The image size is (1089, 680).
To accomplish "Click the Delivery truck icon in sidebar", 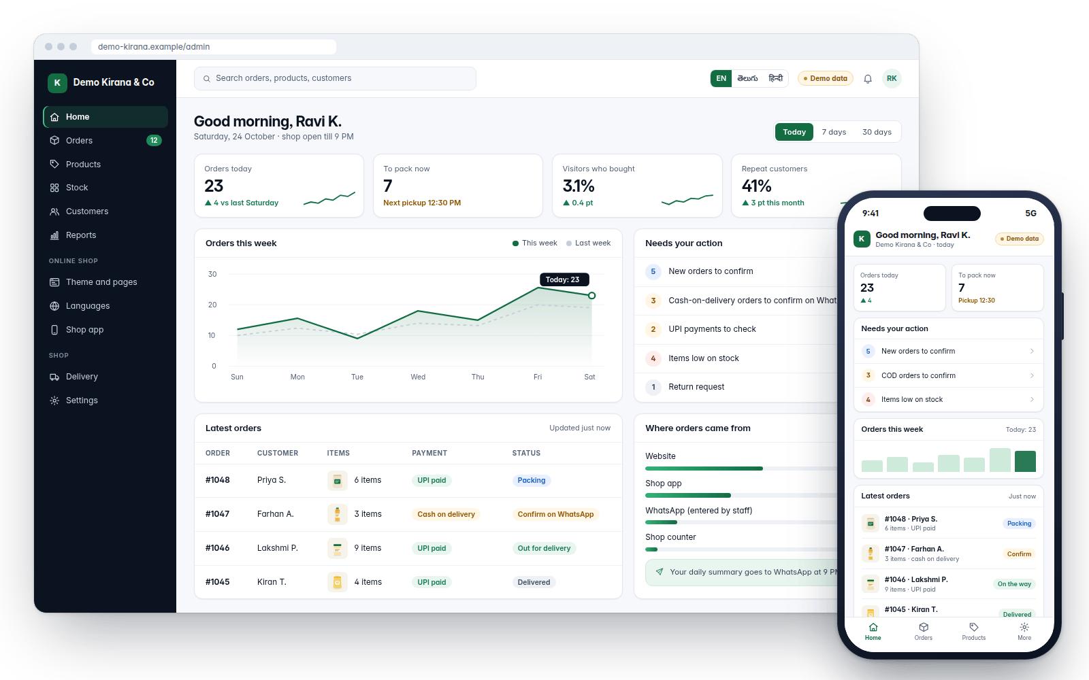I will [54, 377].
